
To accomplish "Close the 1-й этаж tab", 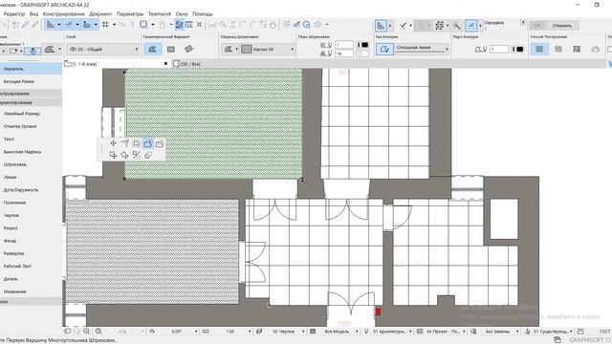I will (165, 64).
